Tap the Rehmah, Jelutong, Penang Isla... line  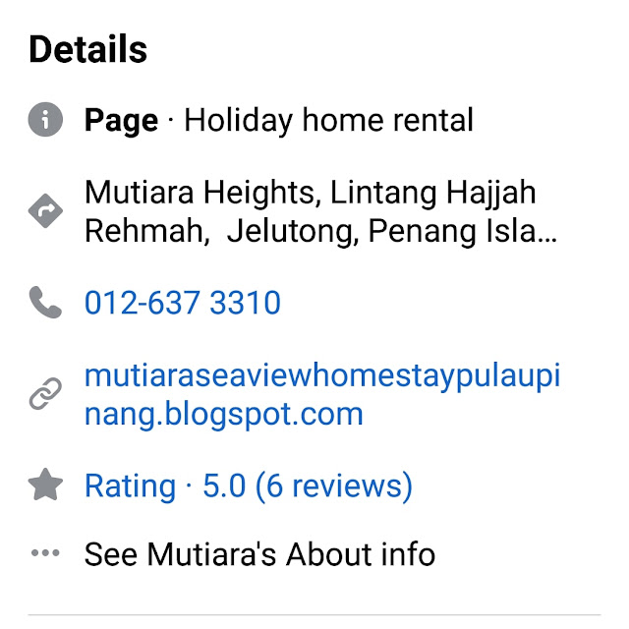coord(320,231)
